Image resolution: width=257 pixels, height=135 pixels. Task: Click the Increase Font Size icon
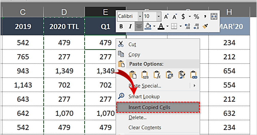[166, 17]
